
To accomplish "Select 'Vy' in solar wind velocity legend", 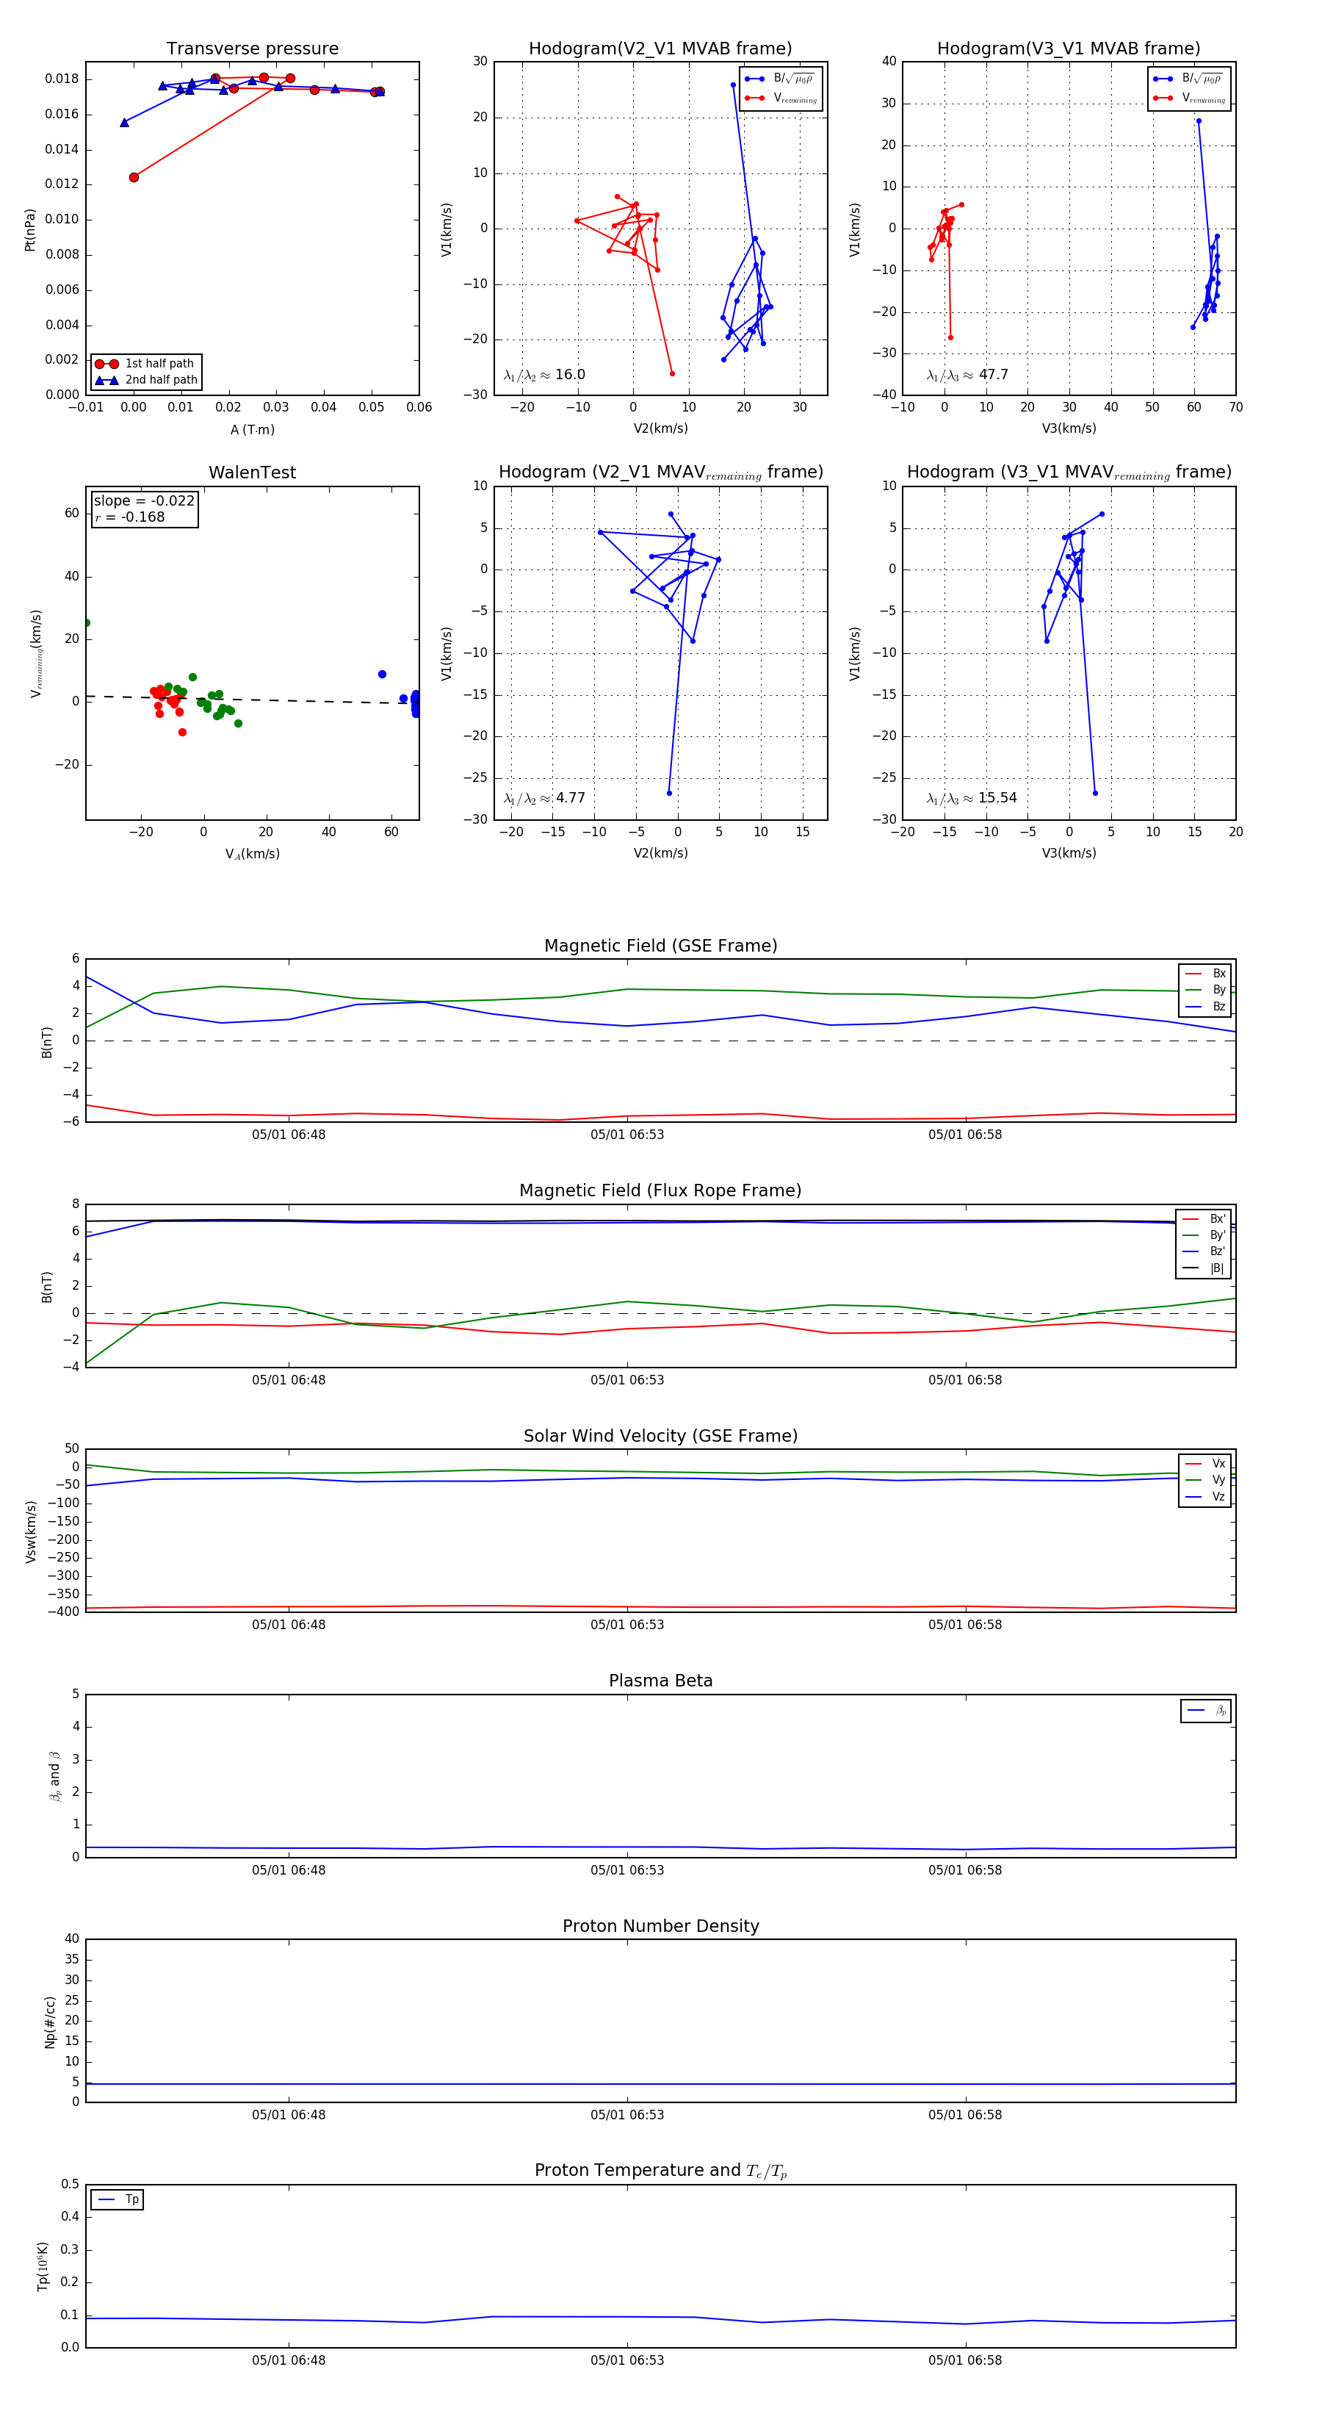I will pyautogui.click(x=1206, y=1480).
